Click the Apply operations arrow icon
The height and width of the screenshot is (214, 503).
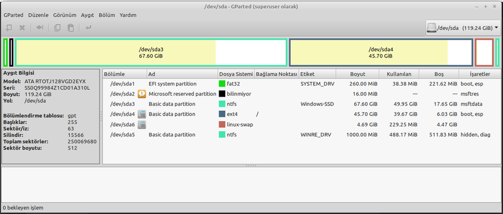(x=88, y=28)
